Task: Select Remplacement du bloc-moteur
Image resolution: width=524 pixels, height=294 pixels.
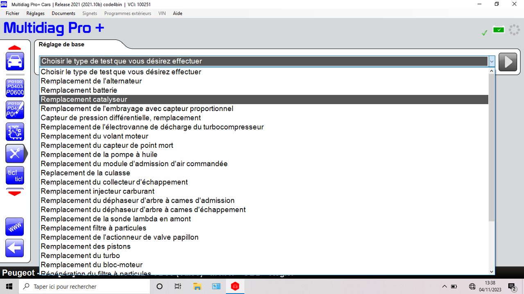Action: (264, 265)
